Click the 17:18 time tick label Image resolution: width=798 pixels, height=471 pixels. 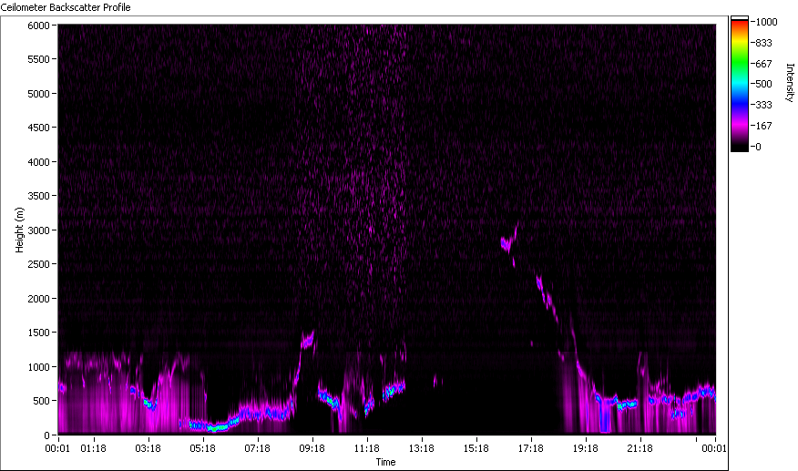click(531, 448)
